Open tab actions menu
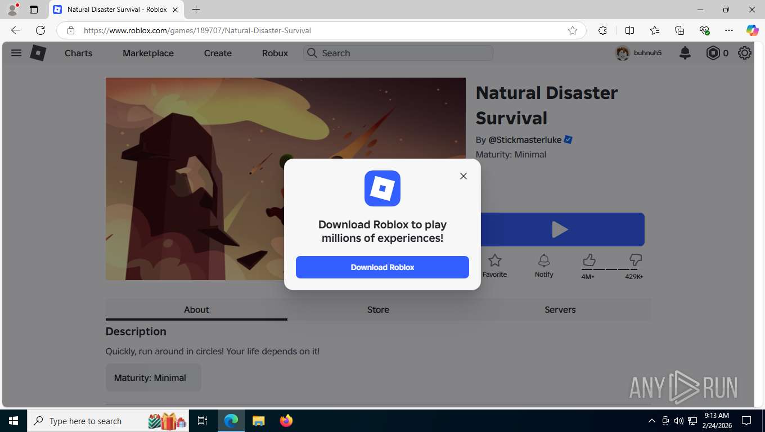 pyautogui.click(x=34, y=10)
